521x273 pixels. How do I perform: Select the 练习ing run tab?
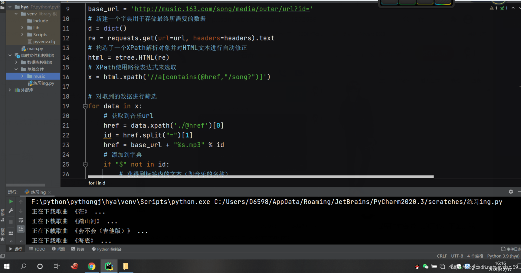[x=35, y=192]
